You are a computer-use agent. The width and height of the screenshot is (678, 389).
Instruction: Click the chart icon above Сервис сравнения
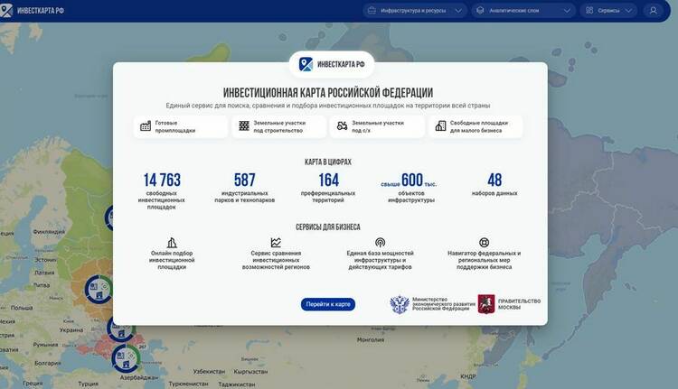(276, 242)
